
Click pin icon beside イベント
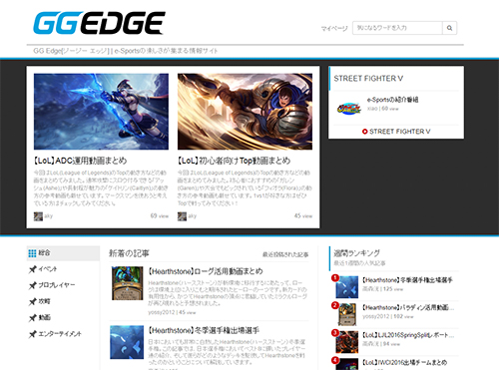(x=32, y=269)
